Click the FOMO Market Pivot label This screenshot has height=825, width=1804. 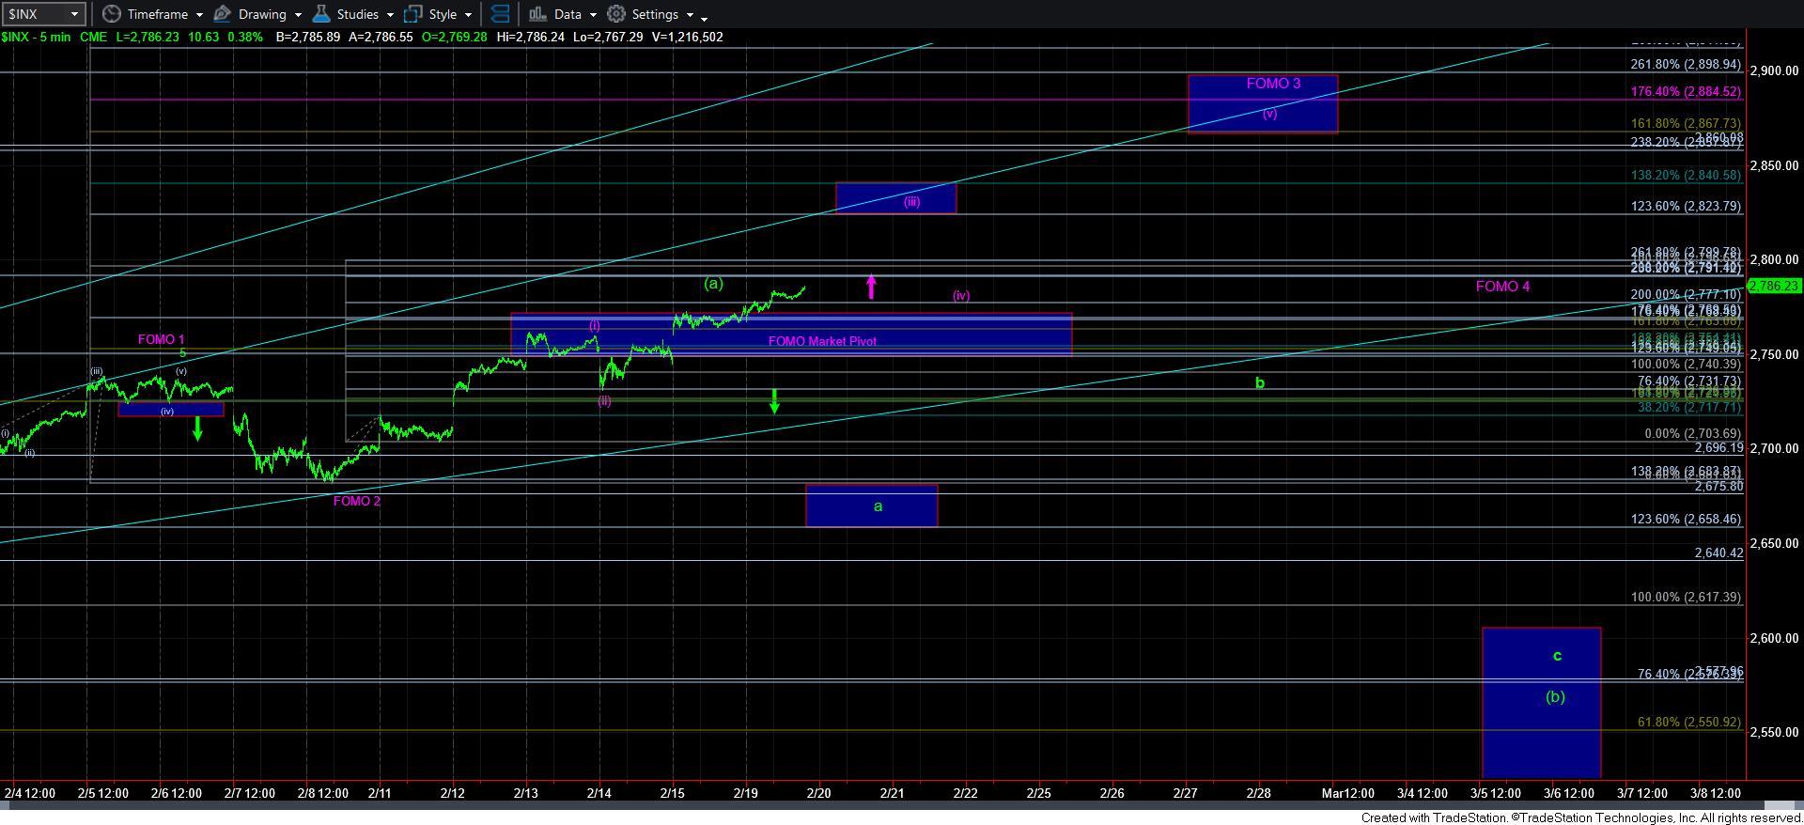(822, 341)
